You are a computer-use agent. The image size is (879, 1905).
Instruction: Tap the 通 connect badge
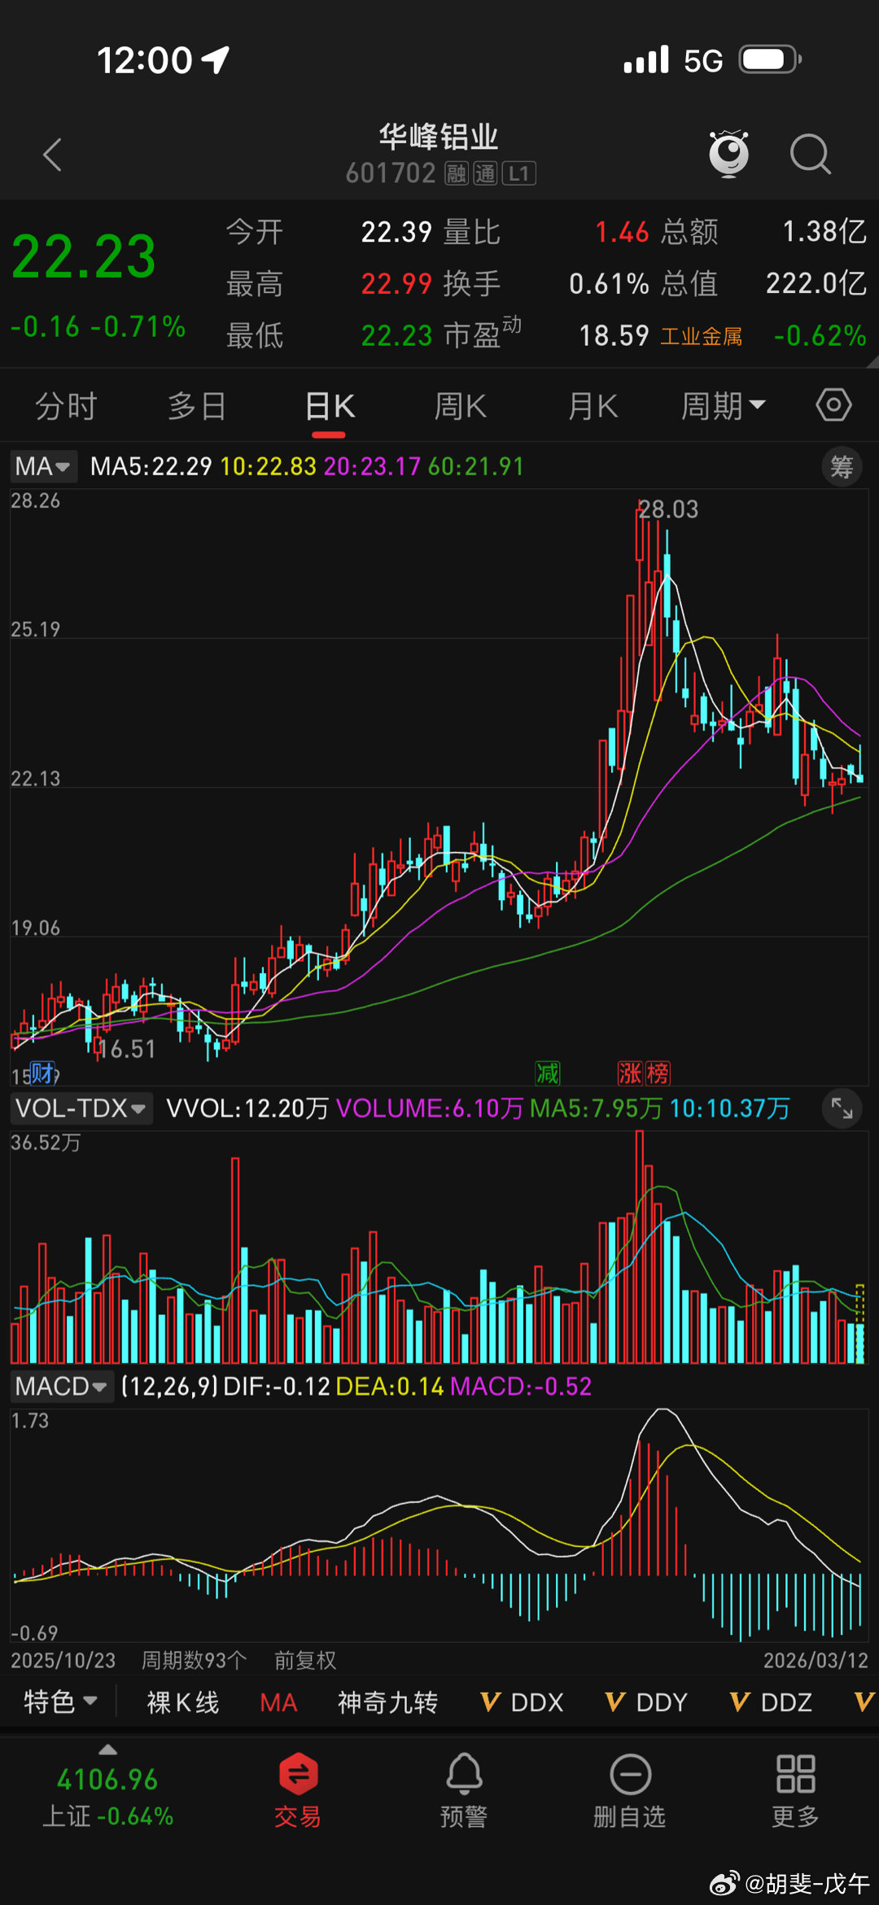pos(485,173)
